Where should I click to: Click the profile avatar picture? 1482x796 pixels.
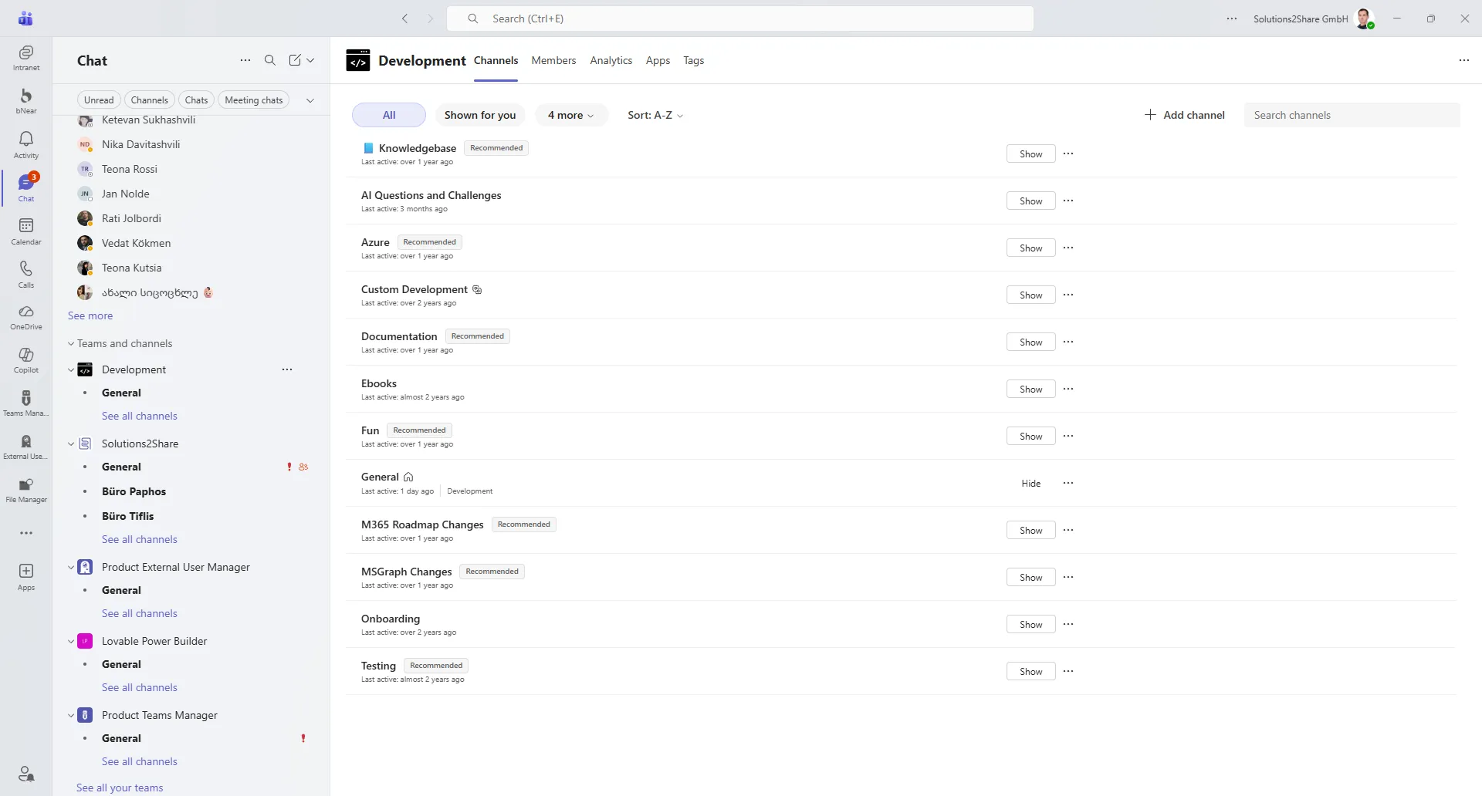1364,19
